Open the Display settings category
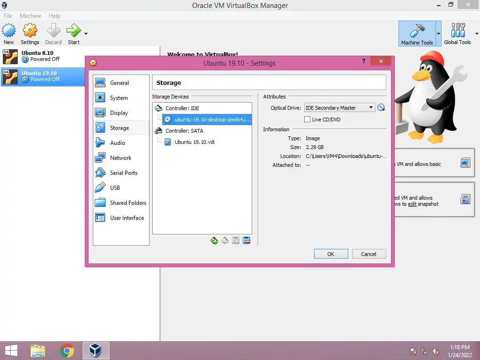This screenshot has height=360, width=480. pyautogui.click(x=121, y=112)
